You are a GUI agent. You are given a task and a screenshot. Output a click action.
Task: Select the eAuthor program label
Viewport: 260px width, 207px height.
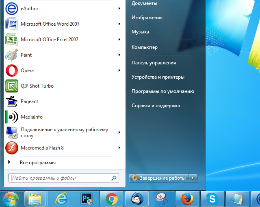pyautogui.click(x=30, y=9)
